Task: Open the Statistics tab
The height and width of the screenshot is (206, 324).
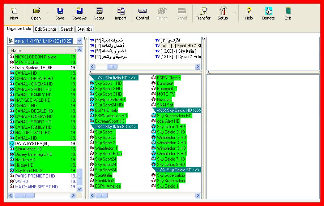Action: [85, 29]
